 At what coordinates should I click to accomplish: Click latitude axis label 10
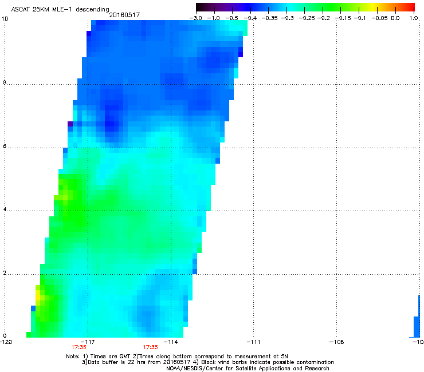click(5, 19)
